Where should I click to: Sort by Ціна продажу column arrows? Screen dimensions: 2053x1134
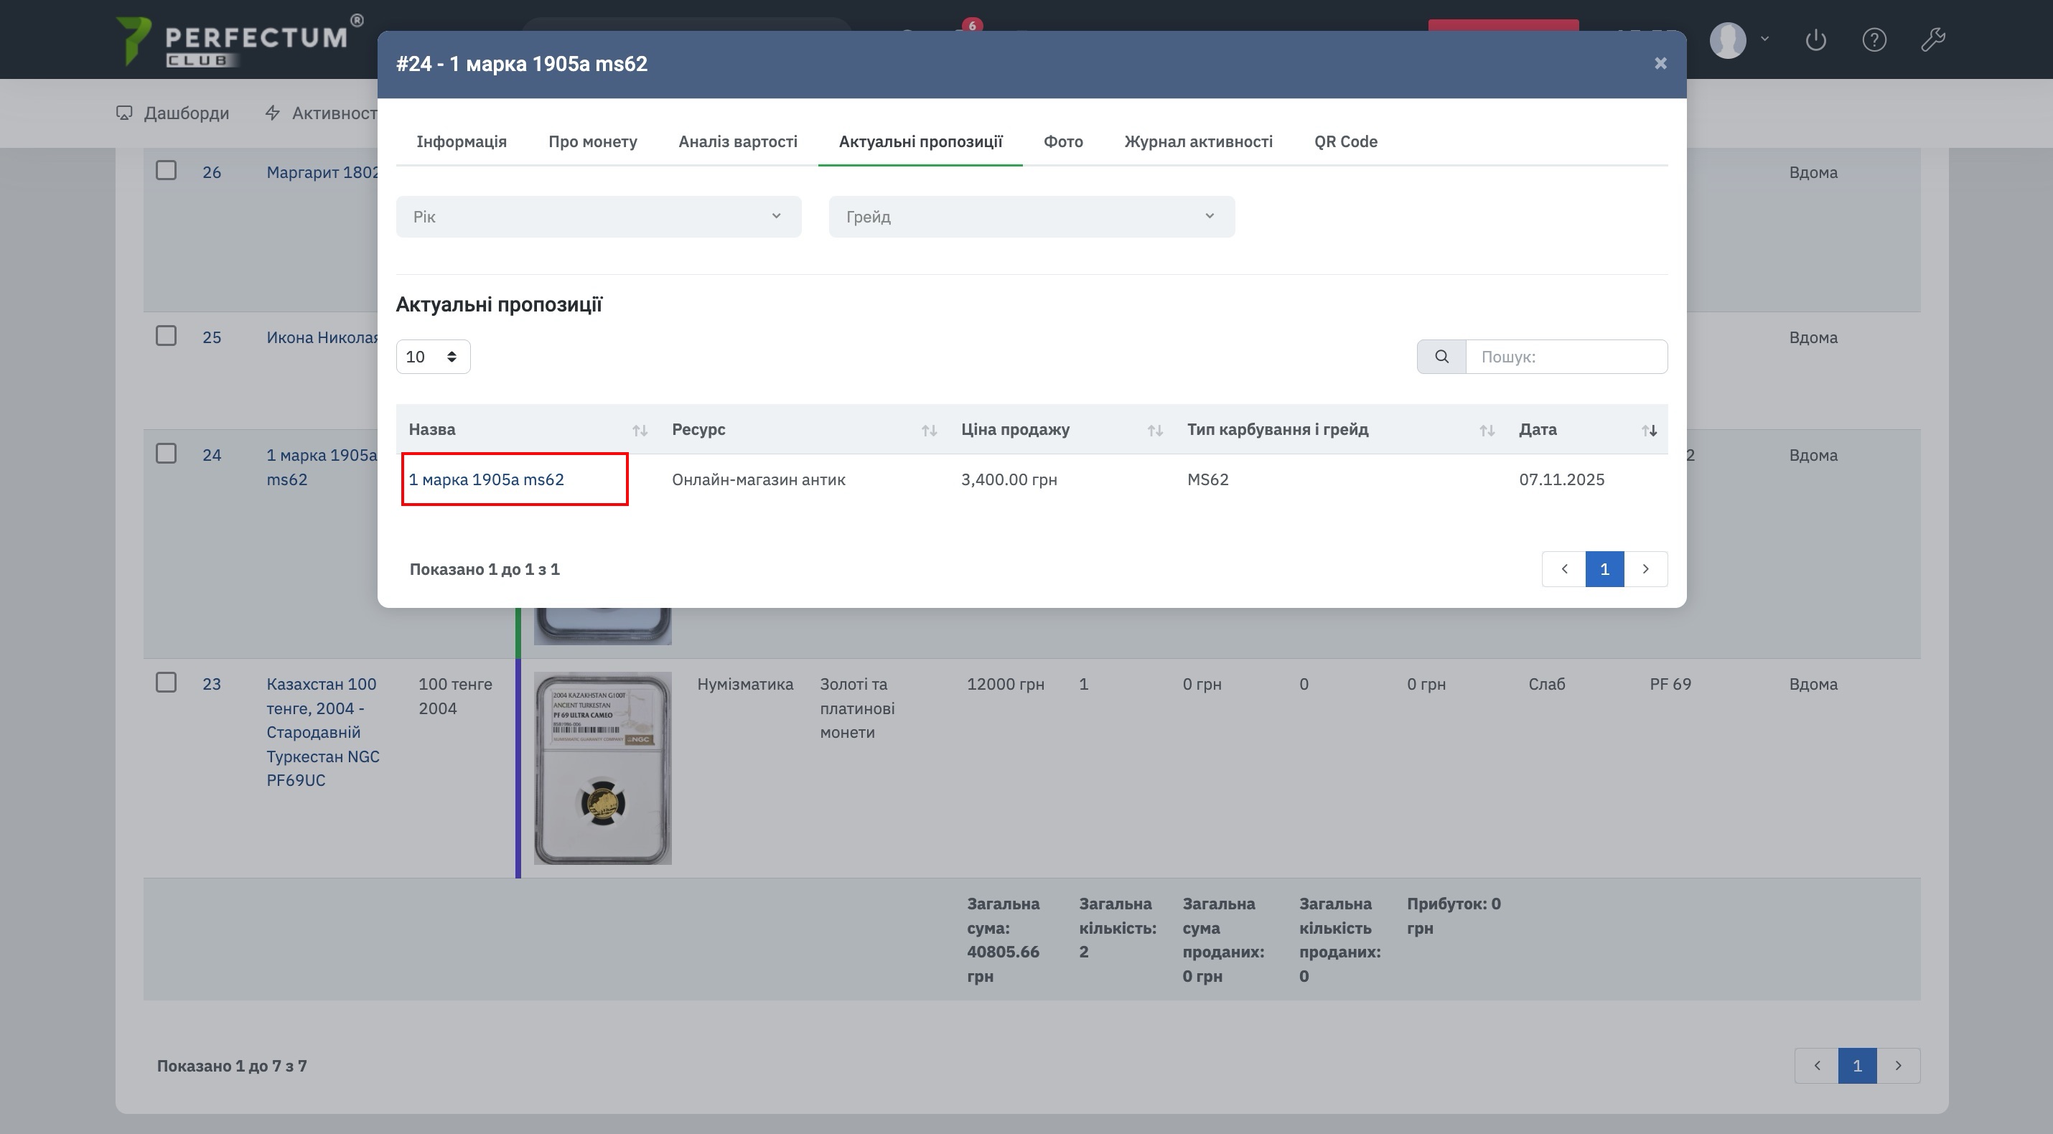point(1154,431)
